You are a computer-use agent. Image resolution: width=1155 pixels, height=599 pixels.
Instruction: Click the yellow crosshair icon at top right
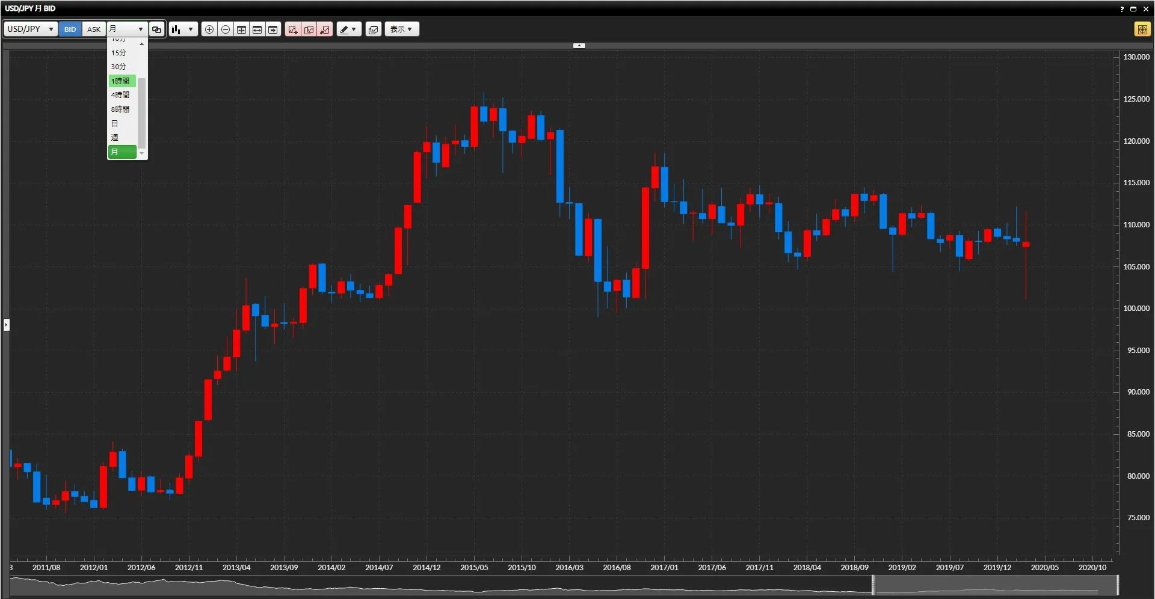pos(1141,29)
